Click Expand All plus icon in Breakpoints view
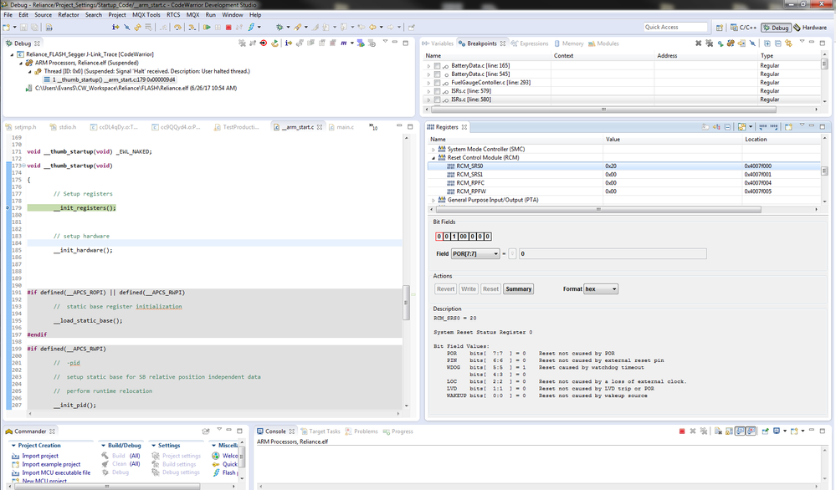This screenshot has height=490, width=836. tap(767, 43)
